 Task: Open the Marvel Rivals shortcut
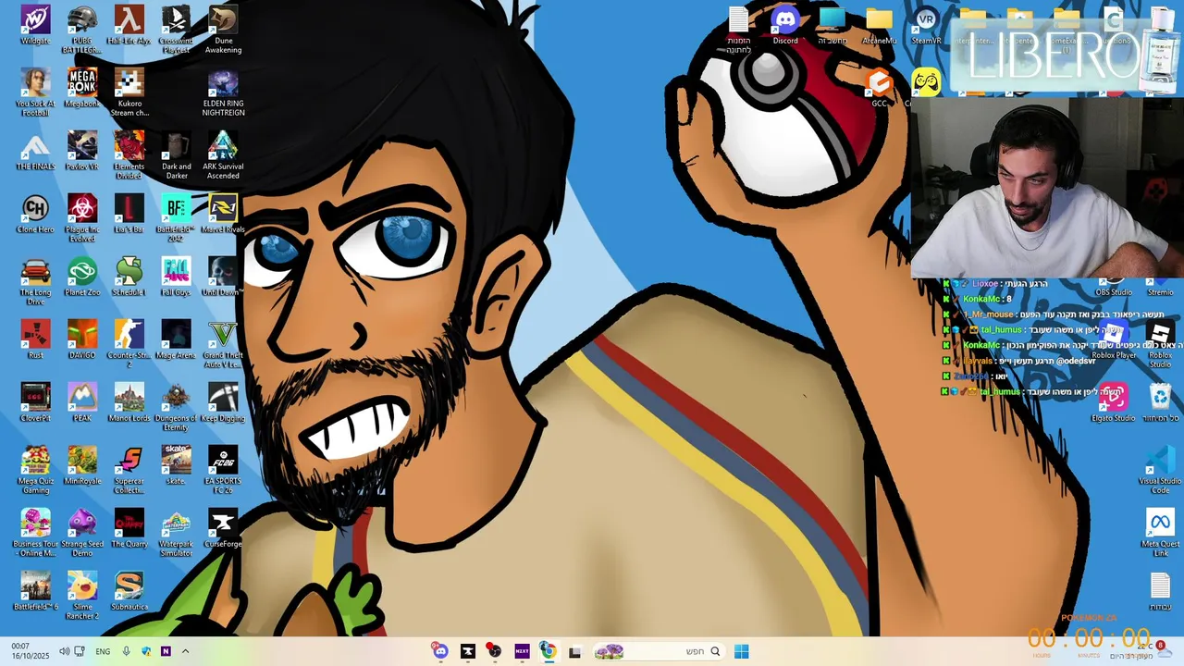coord(223,214)
